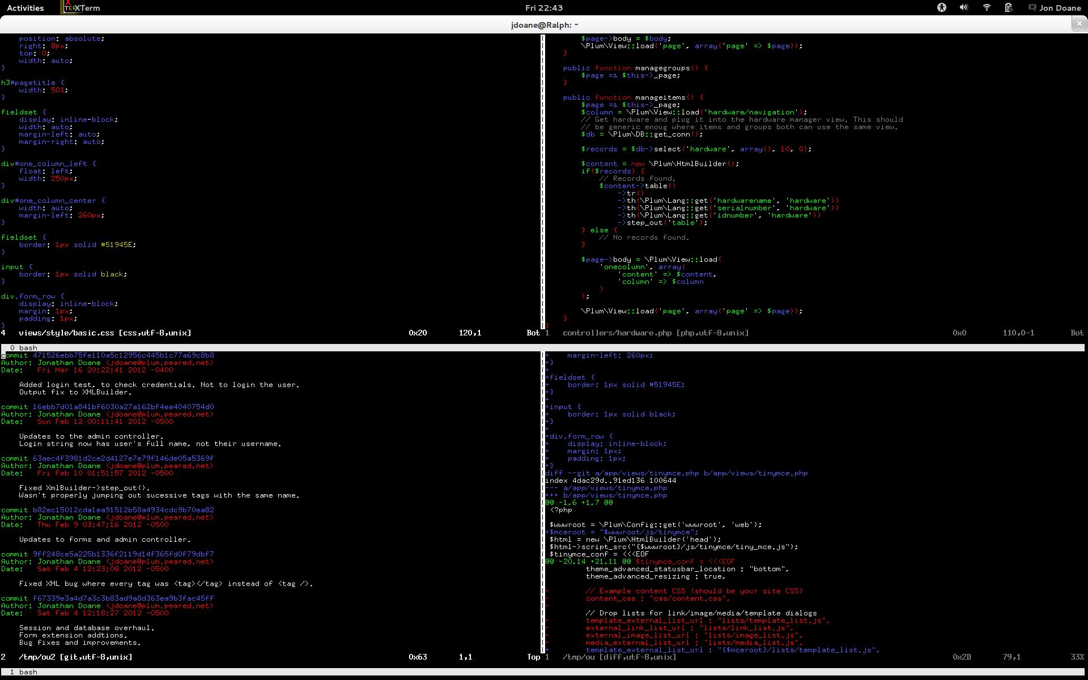Click 'Fixed XmlBuilder->step_out().' commit message
Viewport: 1088px width, 680px height.
coord(84,488)
